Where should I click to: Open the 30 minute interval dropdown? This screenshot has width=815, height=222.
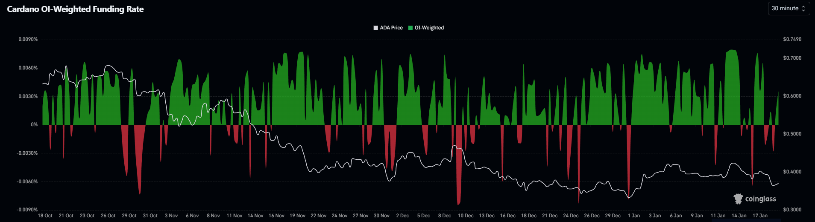(x=789, y=9)
